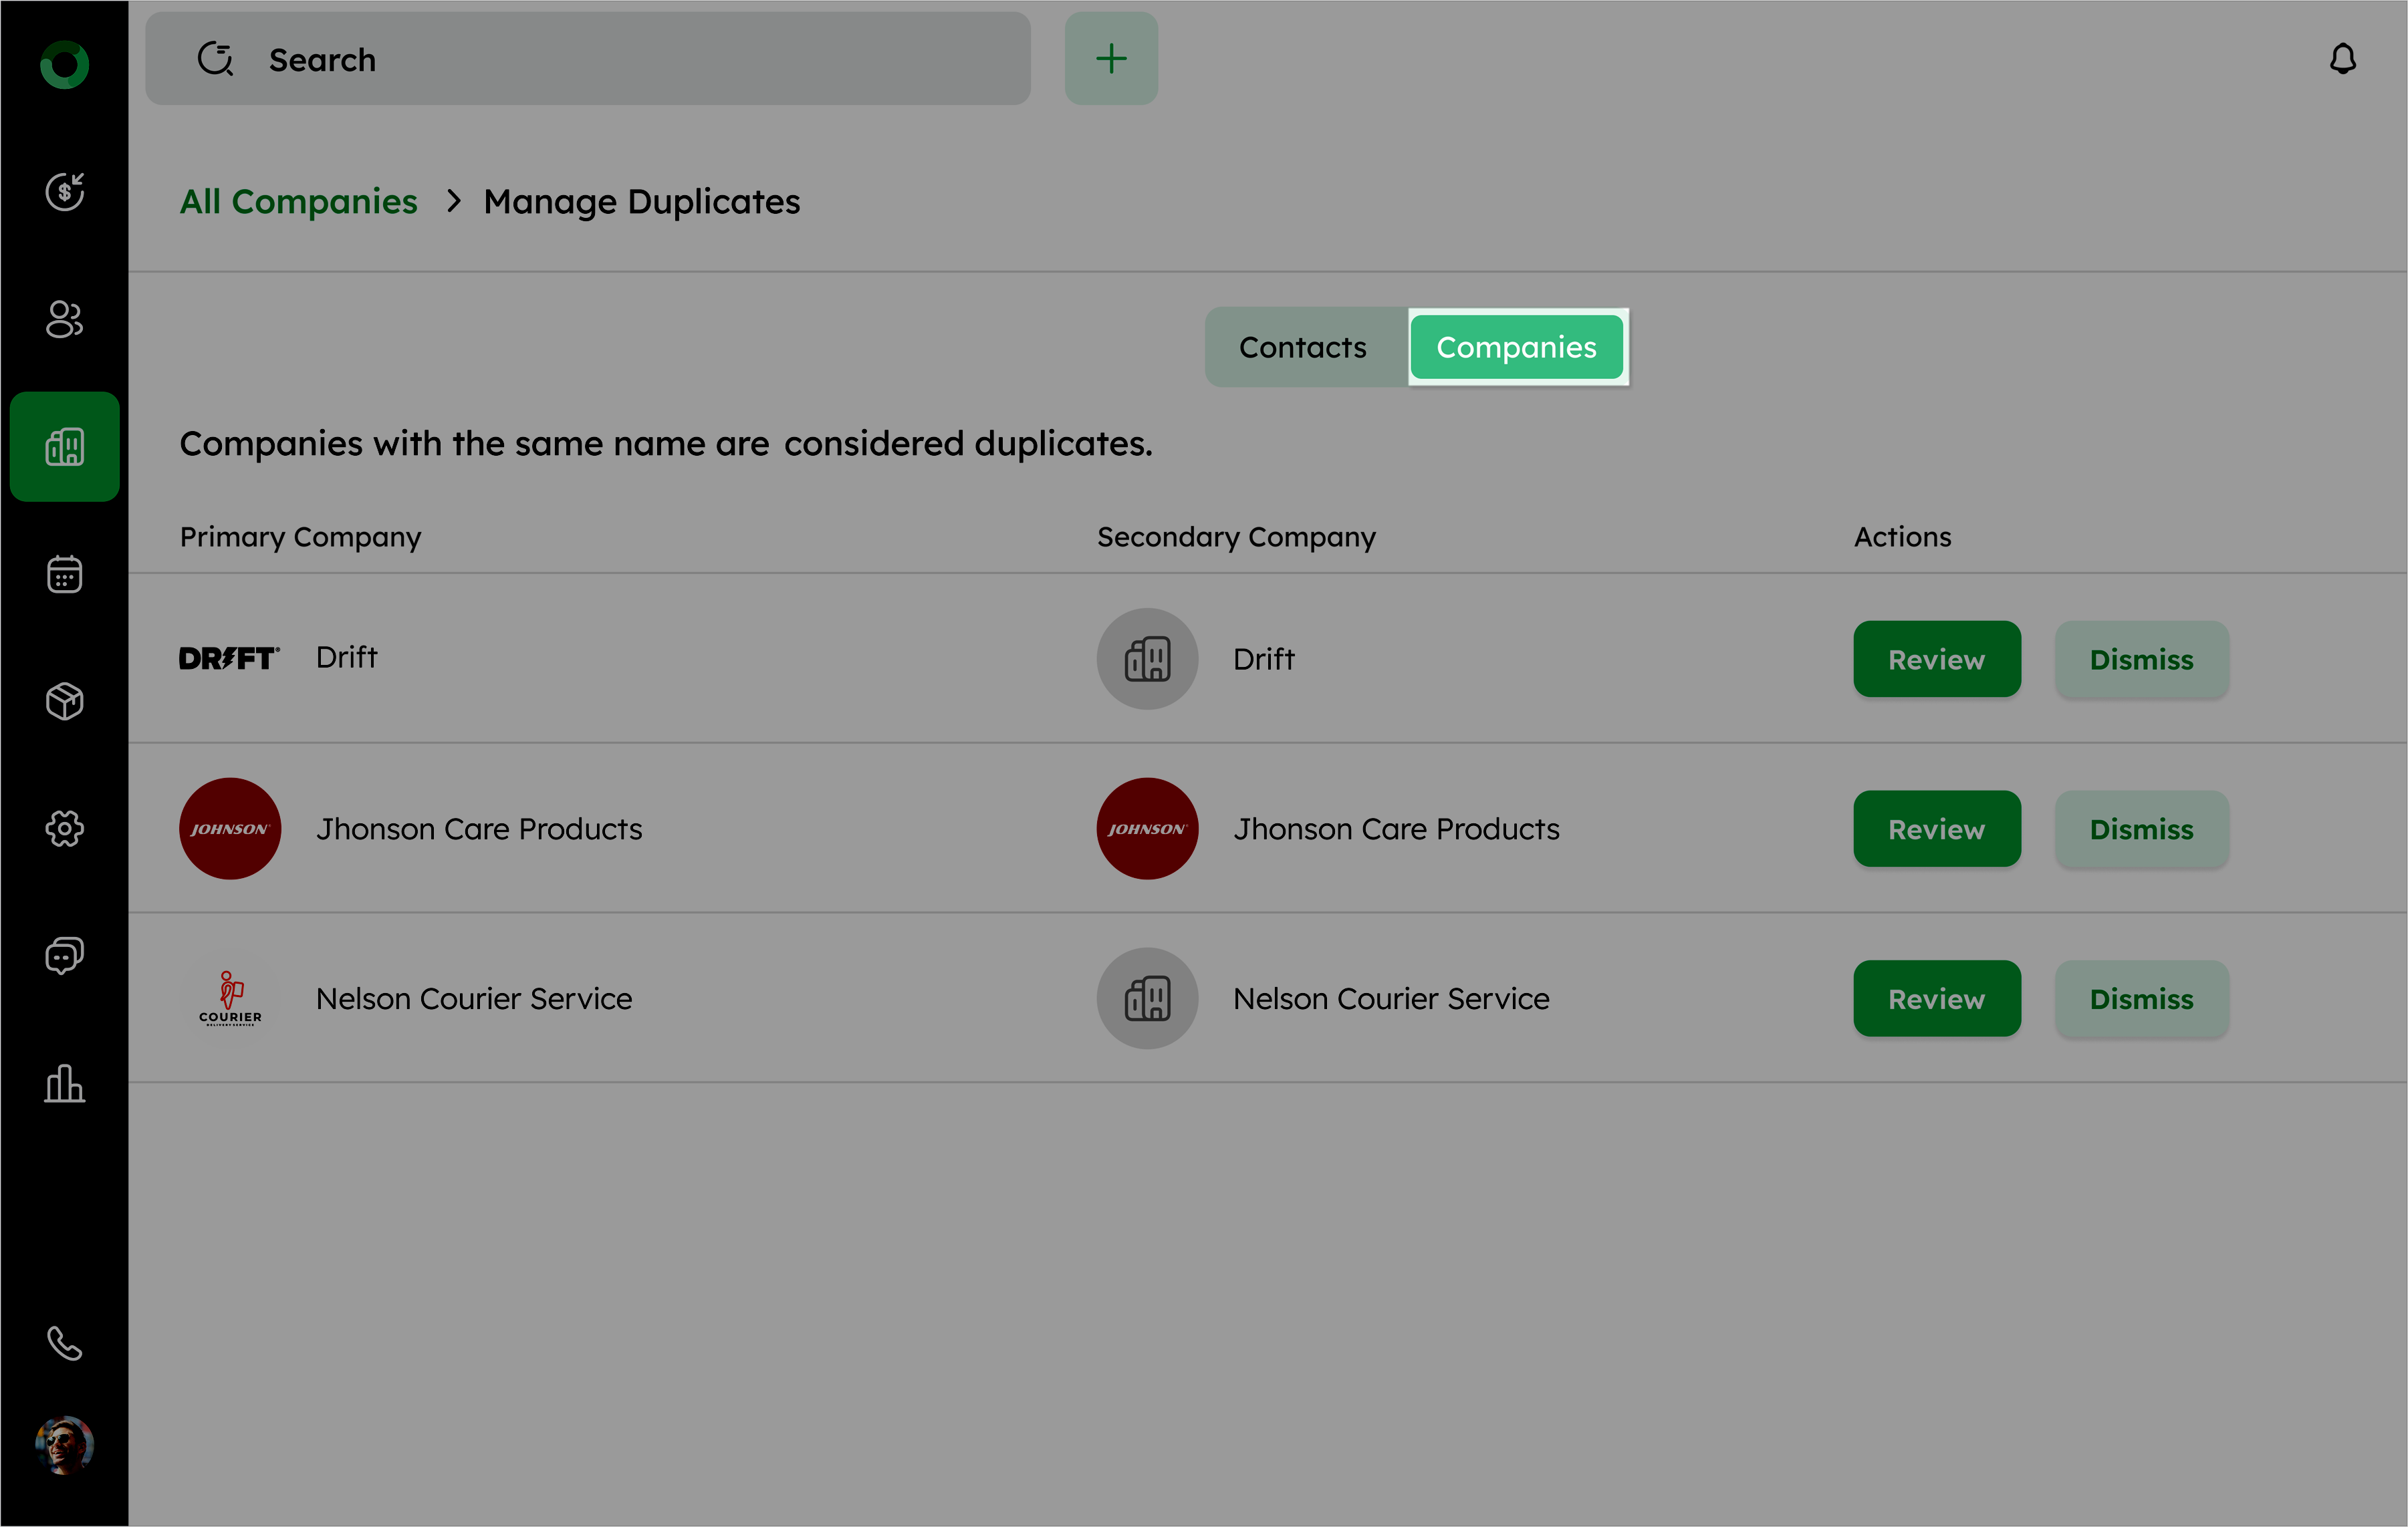Viewport: 2408px width, 1527px height.
Task: Review the Nelson Courier Service duplicate
Action: [x=1936, y=999]
